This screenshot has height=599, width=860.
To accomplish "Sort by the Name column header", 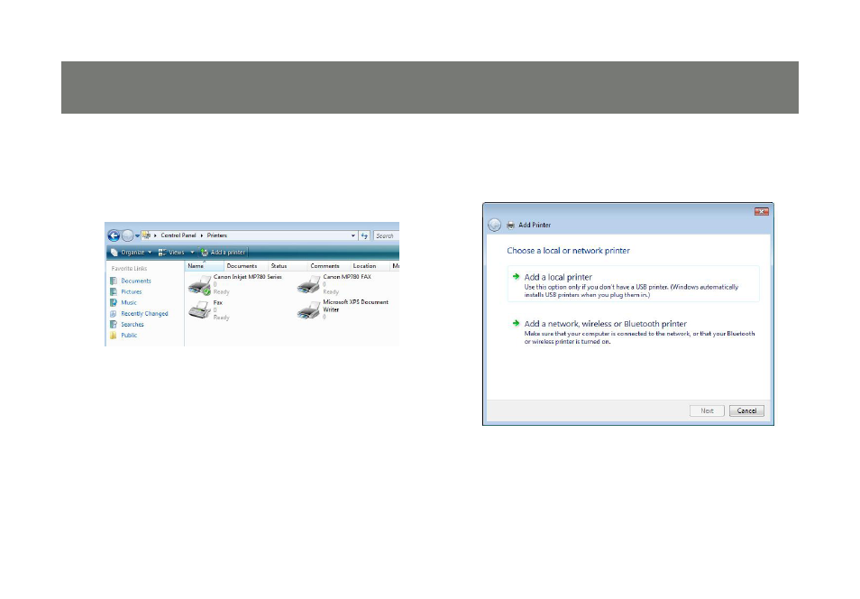I will 204,266.
